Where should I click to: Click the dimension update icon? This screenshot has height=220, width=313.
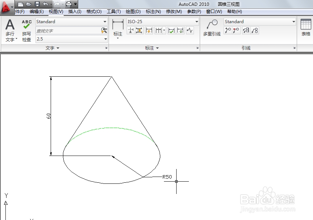point(180,30)
